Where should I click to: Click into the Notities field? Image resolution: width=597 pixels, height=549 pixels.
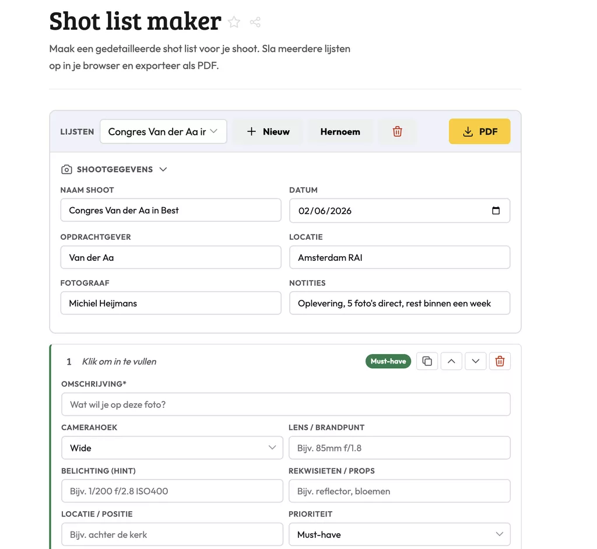(x=399, y=303)
